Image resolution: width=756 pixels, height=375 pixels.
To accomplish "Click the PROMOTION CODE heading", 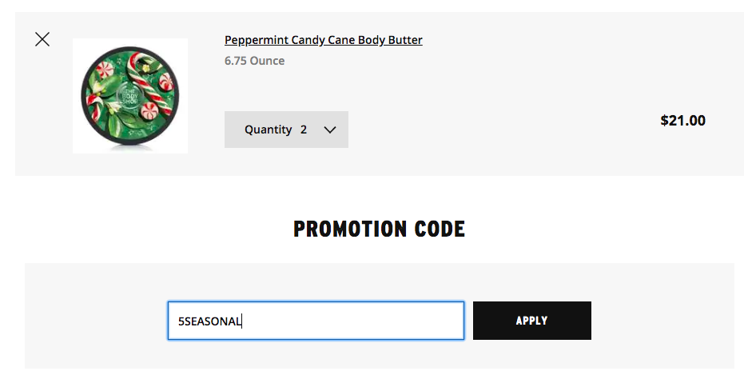I will click(x=379, y=229).
